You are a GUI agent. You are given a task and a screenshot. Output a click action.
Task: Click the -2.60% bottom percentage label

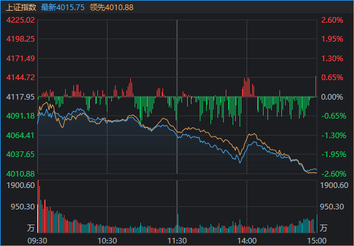334,173
